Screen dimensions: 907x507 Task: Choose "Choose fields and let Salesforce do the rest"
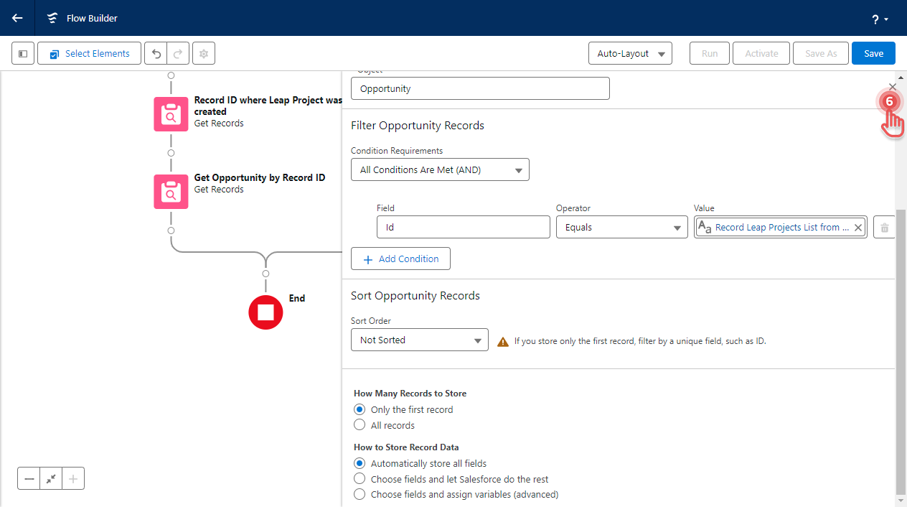pyautogui.click(x=359, y=478)
